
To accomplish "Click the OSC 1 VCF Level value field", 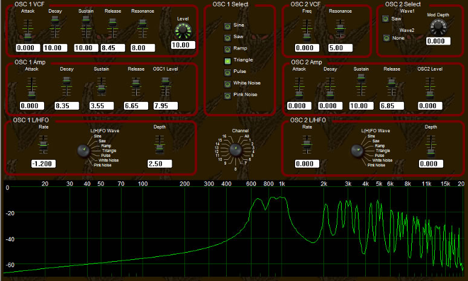I will tap(183, 45).
